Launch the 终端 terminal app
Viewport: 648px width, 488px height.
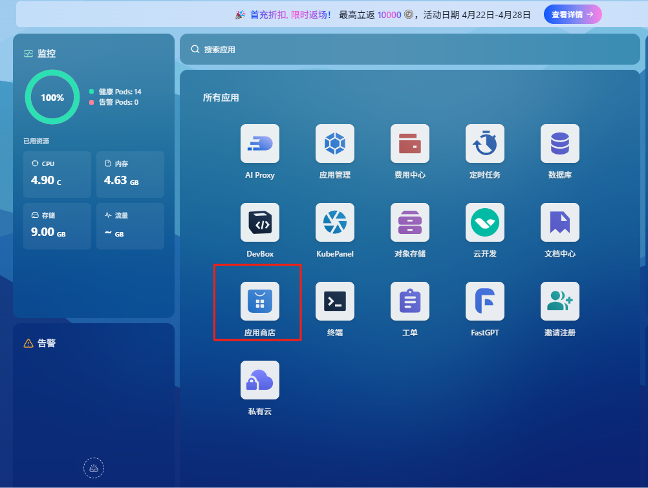[335, 301]
